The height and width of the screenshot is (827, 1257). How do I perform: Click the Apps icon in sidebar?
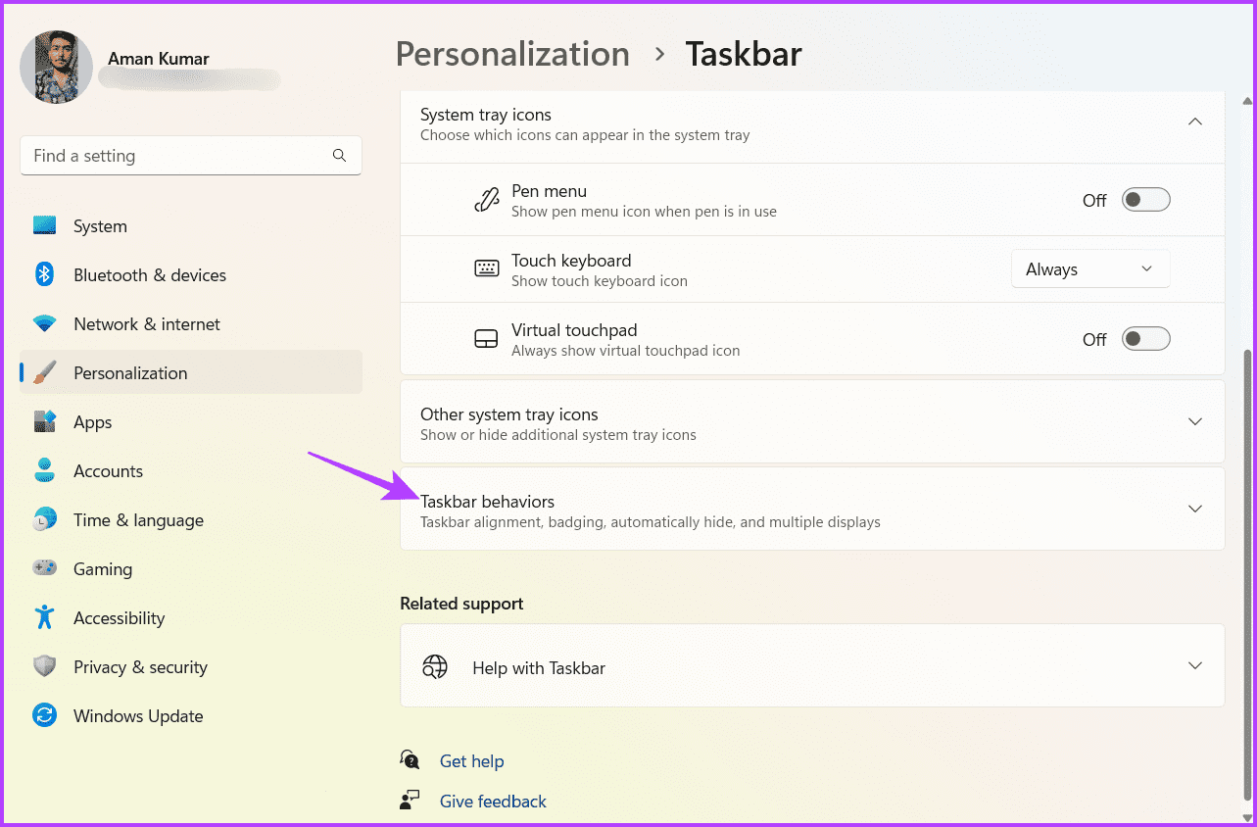44,422
